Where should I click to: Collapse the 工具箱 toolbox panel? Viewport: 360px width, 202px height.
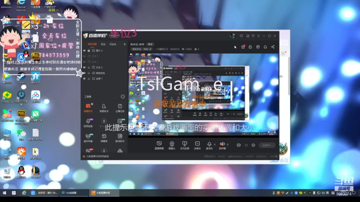[x=122, y=97]
